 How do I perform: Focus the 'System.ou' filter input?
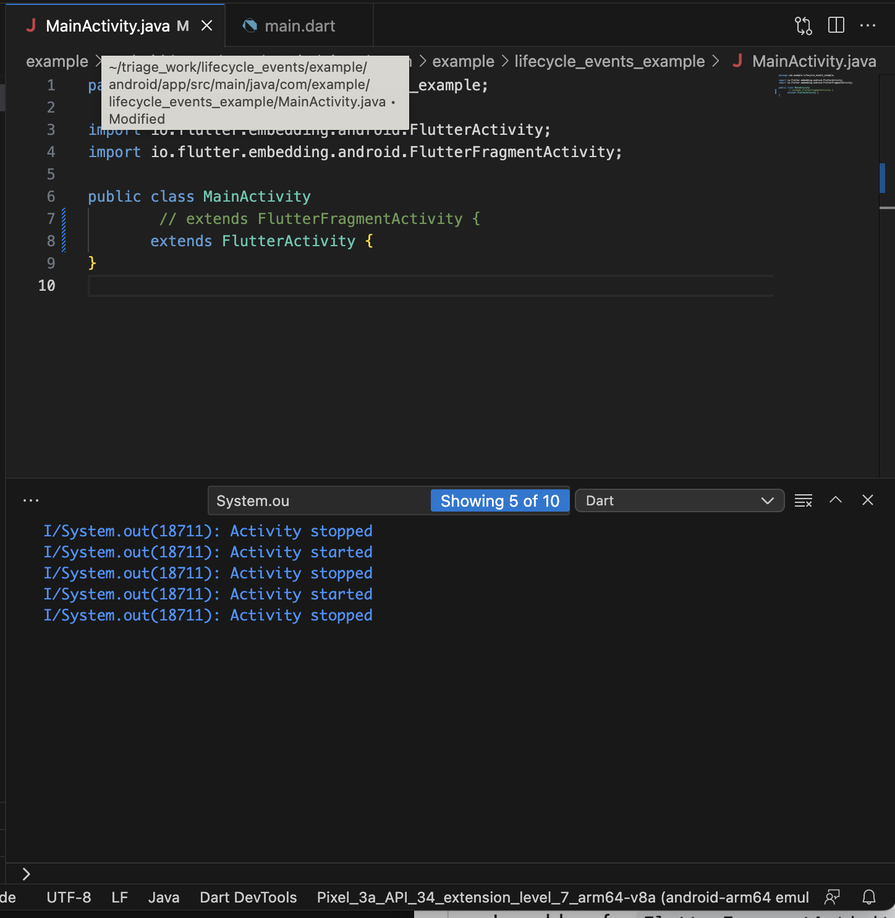click(319, 500)
